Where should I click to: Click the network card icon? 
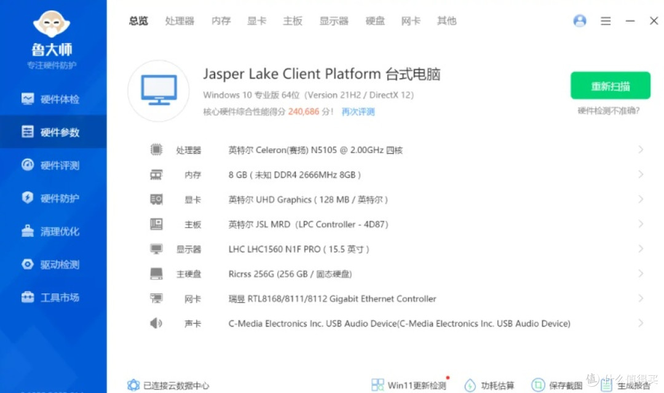[x=156, y=298]
